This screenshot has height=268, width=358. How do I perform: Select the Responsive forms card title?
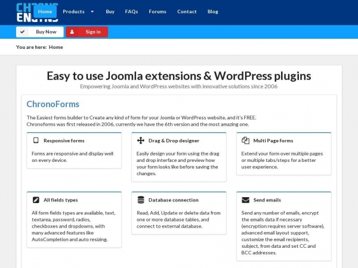[64, 141]
